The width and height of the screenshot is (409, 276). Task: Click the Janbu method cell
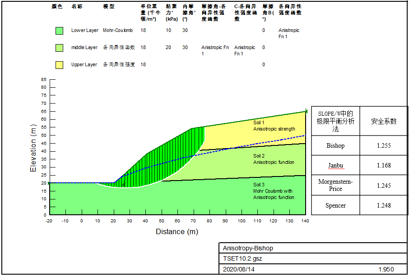(x=335, y=166)
